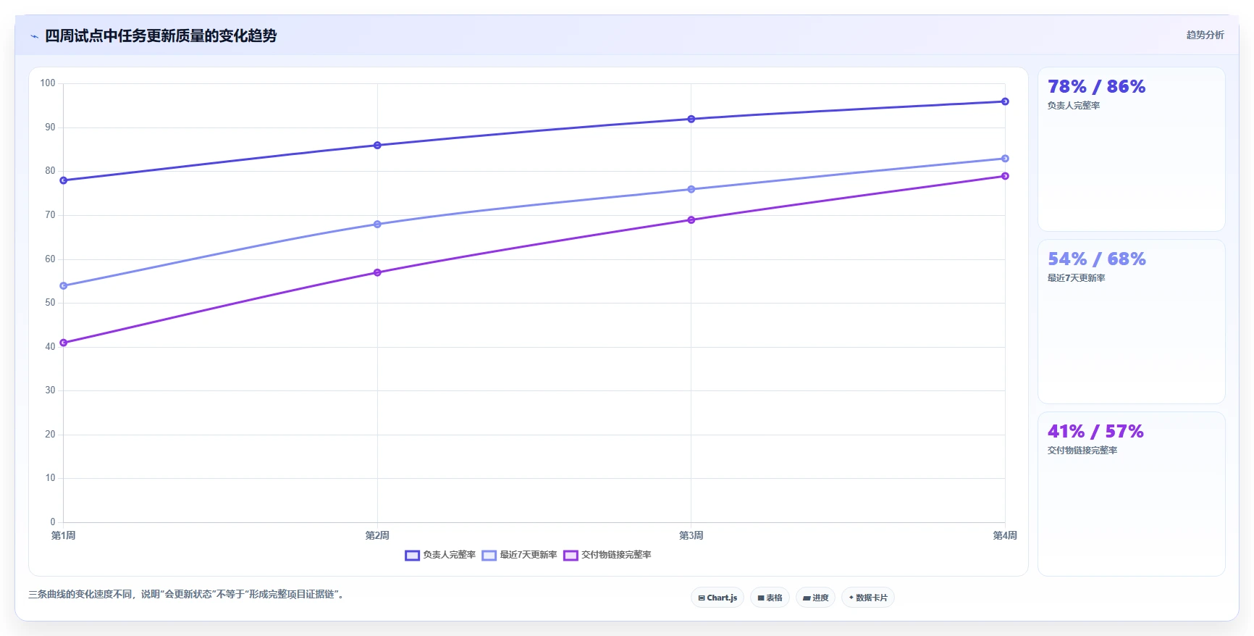Image resolution: width=1254 pixels, height=636 pixels.
Task: Click the 数据卡片 tag chip
Action: [x=868, y=598]
